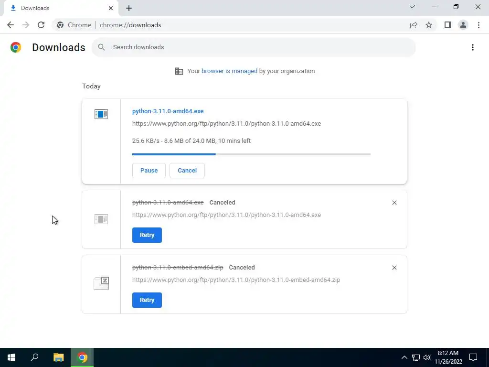Open the tab search chevron dropdown
The width and height of the screenshot is (489, 367).
(412, 7)
